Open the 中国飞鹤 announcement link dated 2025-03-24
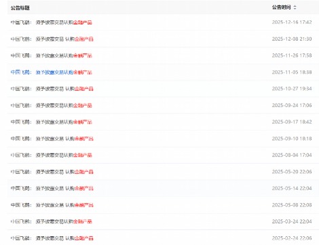319x245 pixels. pos(52,221)
